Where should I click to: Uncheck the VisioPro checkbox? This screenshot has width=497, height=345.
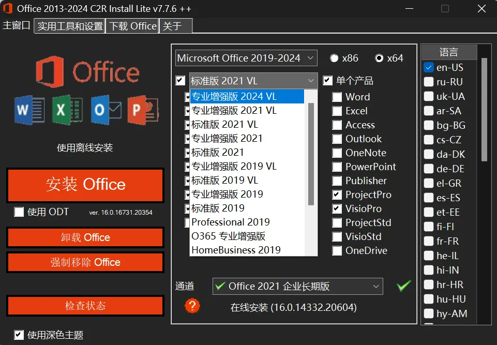337,208
